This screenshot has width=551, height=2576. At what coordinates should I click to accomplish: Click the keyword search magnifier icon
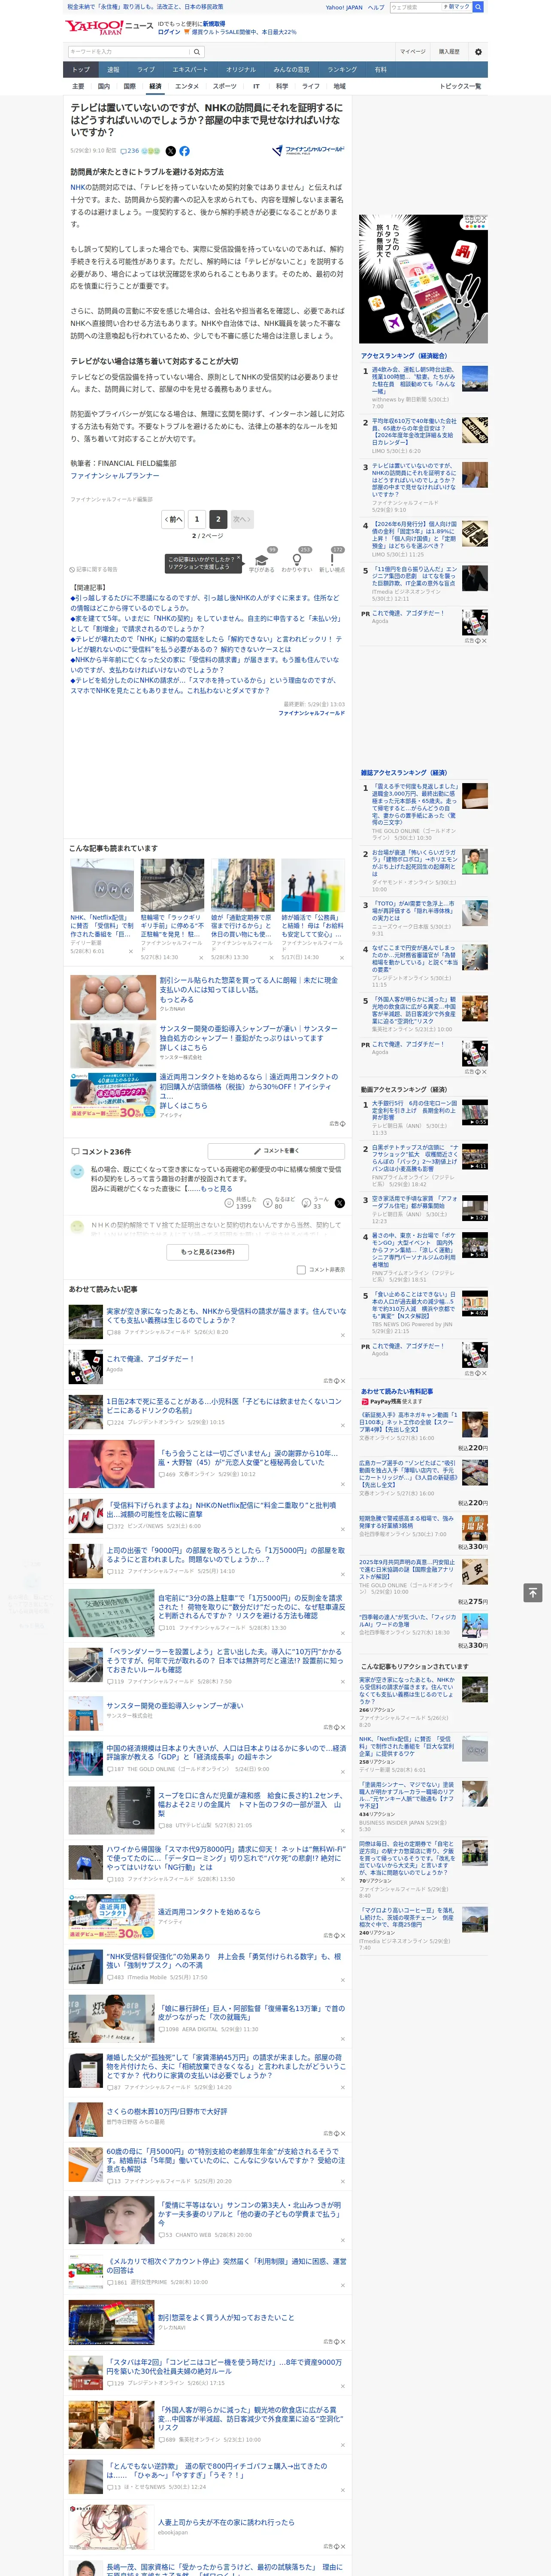197,51
